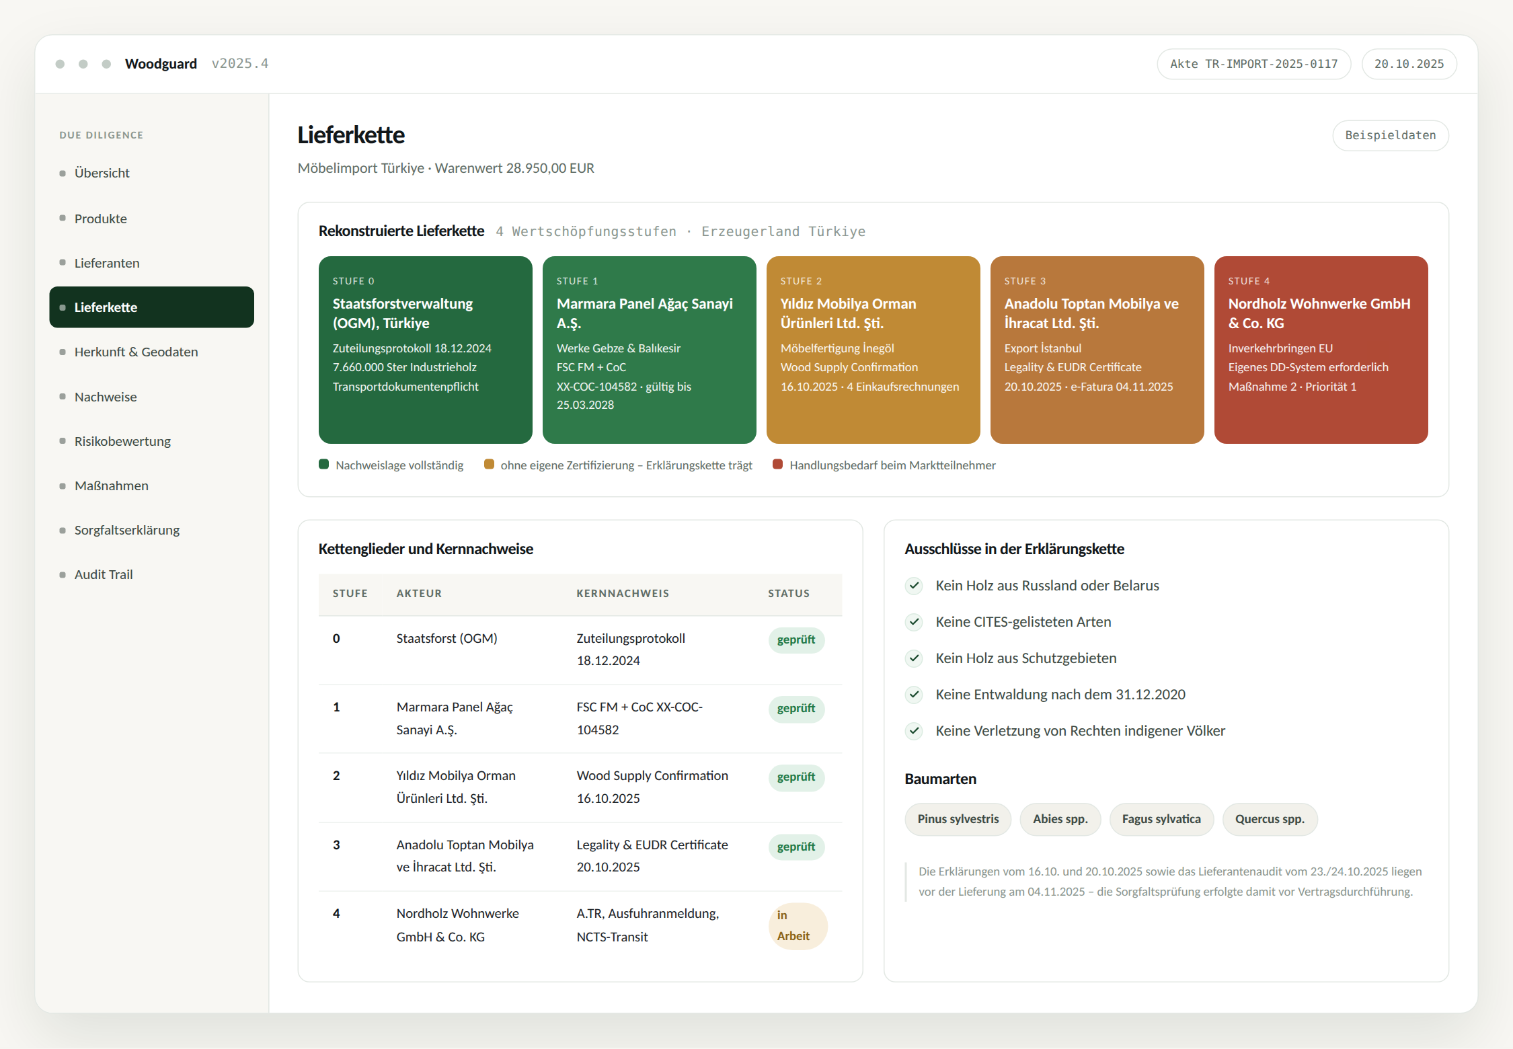
Task: Click heading Rekonstruierte Lieferkette
Action: click(401, 231)
